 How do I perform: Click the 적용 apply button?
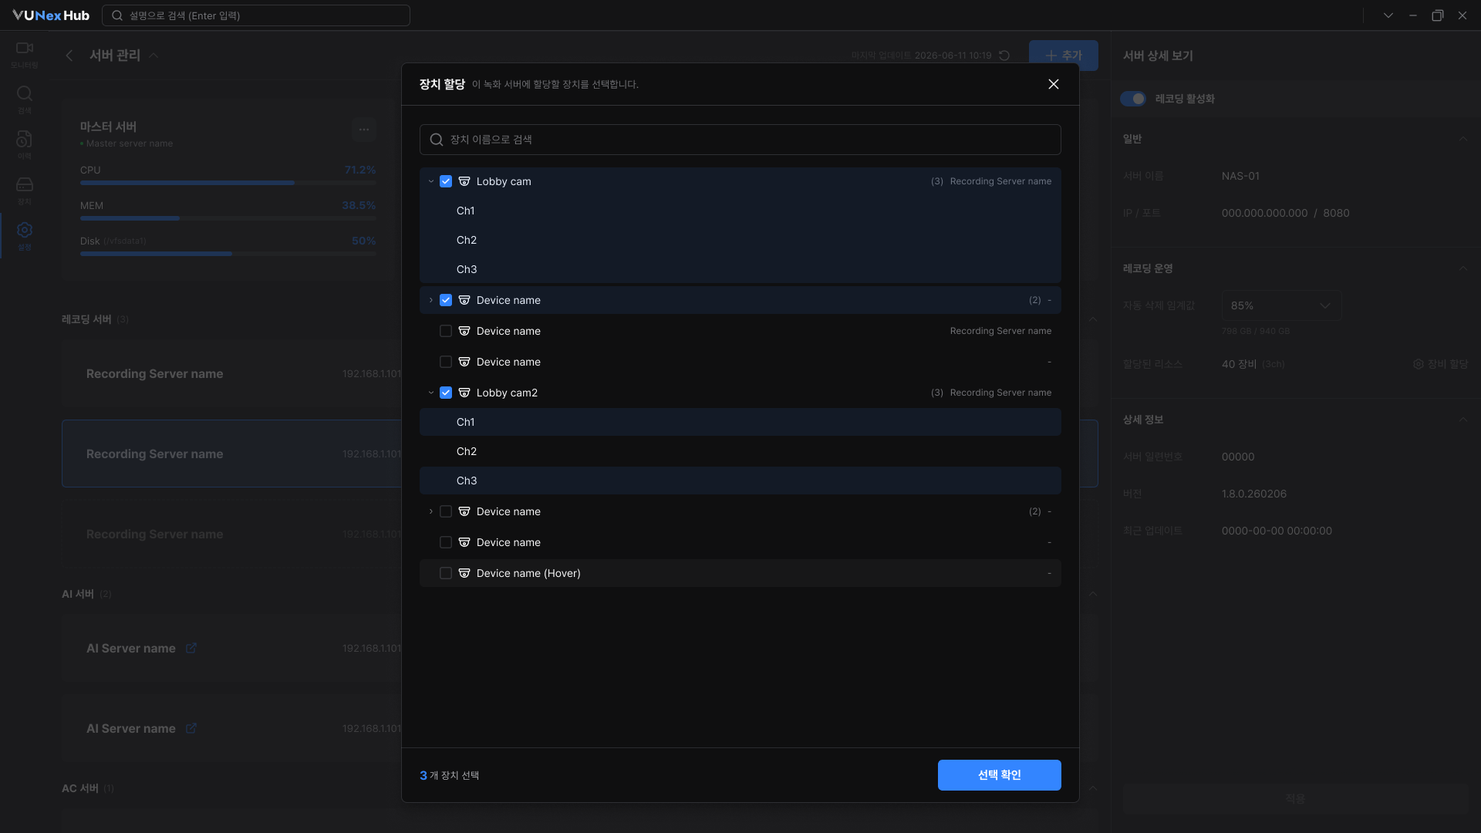tap(1296, 799)
